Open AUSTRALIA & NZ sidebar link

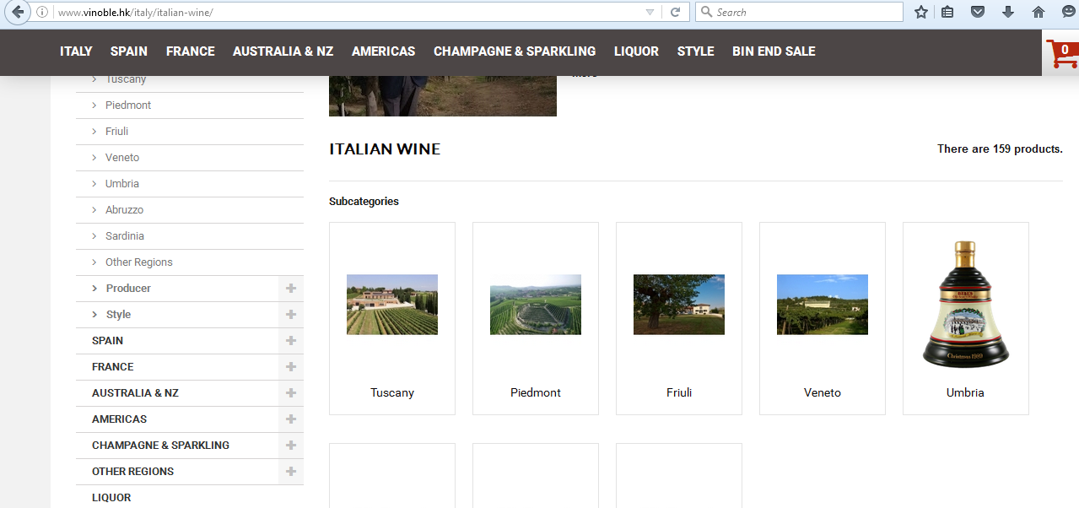[135, 393]
